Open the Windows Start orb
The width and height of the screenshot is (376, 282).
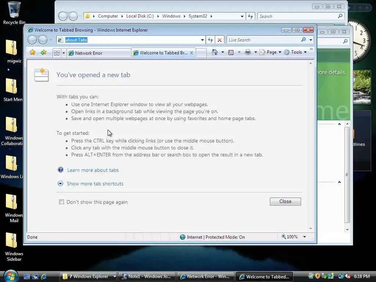tap(11, 276)
